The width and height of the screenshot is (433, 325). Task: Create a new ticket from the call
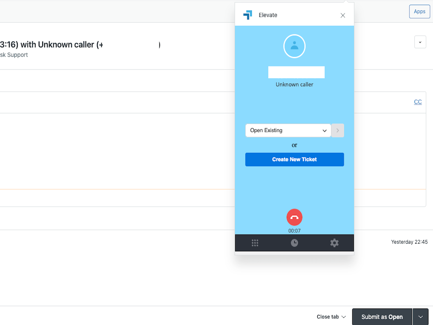294,160
